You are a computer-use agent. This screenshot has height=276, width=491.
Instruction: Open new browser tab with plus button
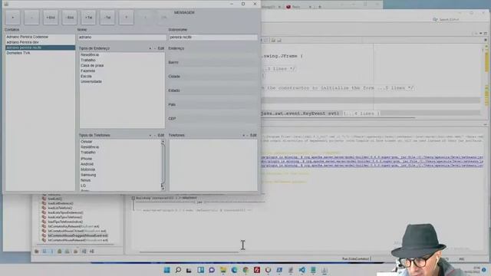click(x=320, y=7)
